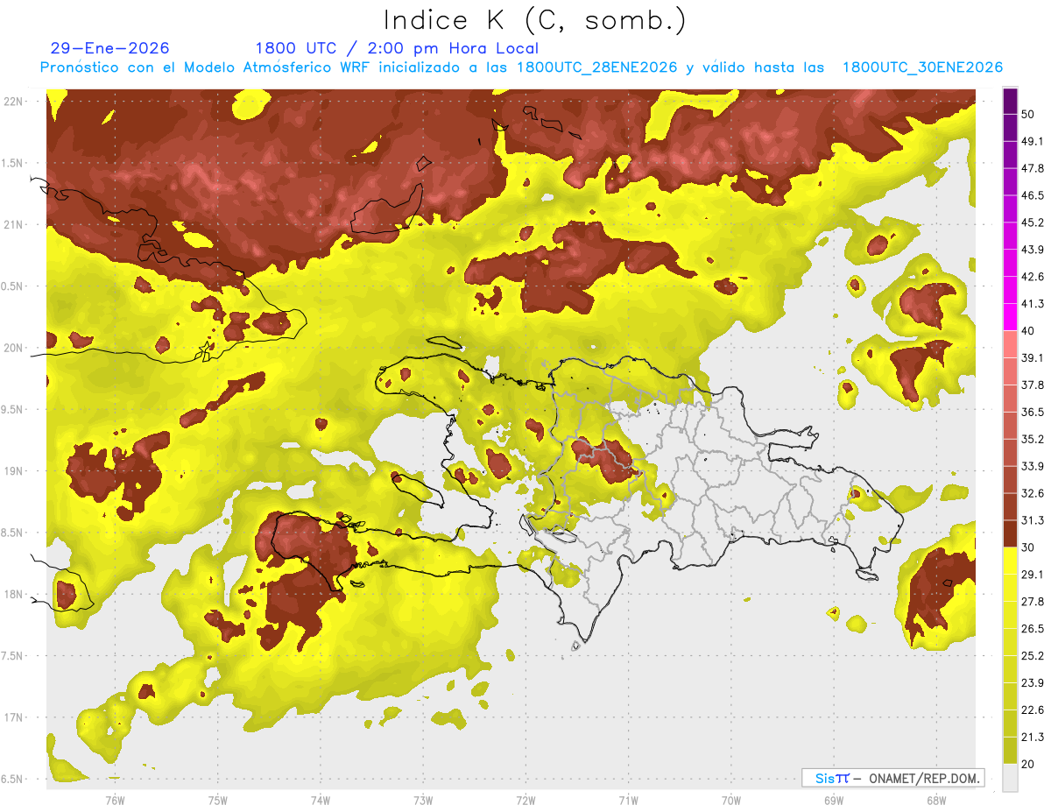The height and width of the screenshot is (812, 1051).
Task: Click the '72W' longitude axis label
Action: (x=525, y=801)
